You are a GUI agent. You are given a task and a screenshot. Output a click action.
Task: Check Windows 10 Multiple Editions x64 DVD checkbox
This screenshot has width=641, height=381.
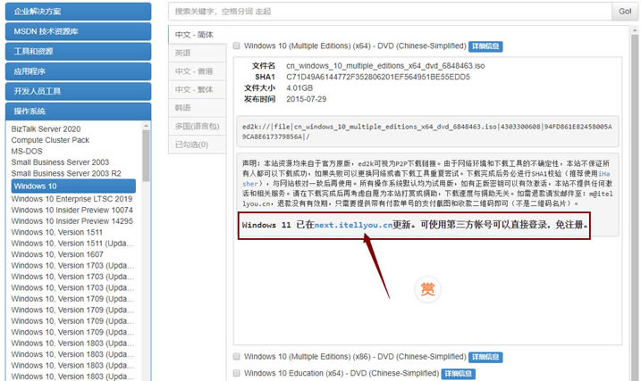pyautogui.click(x=236, y=46)
